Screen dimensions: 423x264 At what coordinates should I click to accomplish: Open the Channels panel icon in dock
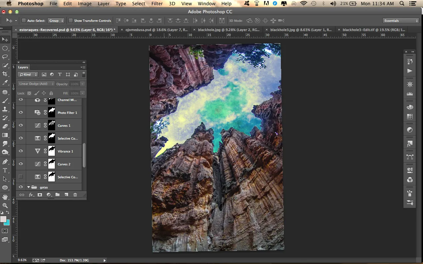click(410, 180)
